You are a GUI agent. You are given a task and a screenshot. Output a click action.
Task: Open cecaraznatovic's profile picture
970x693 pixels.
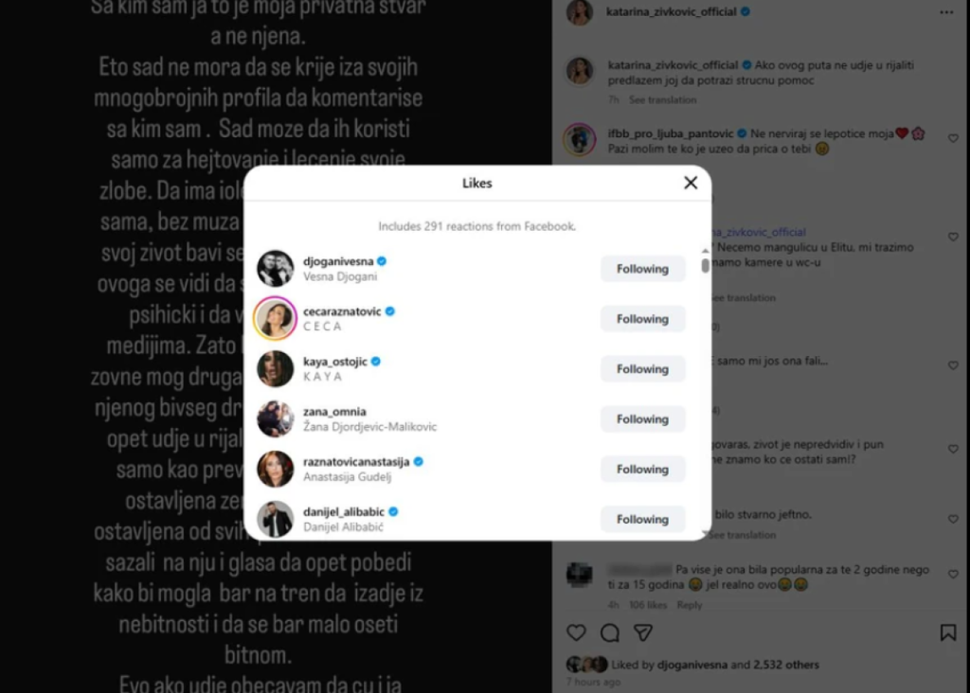click(276, 318)
